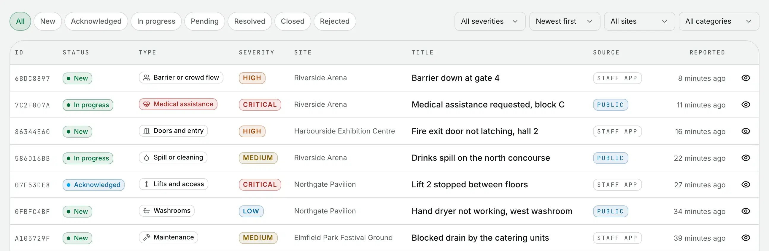
Task: Filter by Acknowledged status
Action: pos(96,21)
